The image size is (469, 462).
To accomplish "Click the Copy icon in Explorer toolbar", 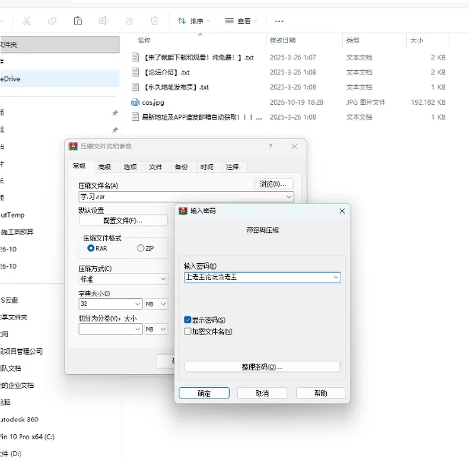I will click(52, 21).
